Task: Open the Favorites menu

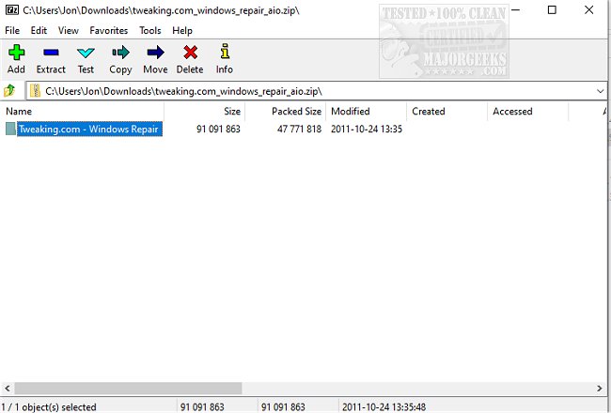Action: point(109,30)
